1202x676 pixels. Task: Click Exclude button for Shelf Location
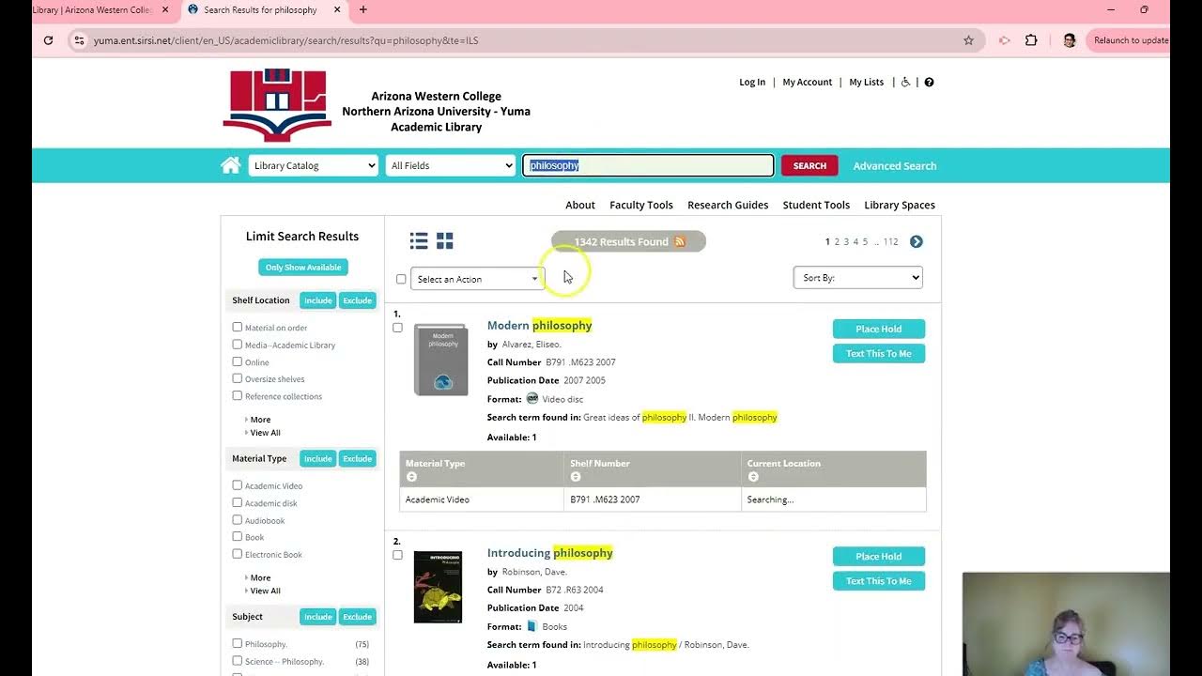tap(357, 300)
